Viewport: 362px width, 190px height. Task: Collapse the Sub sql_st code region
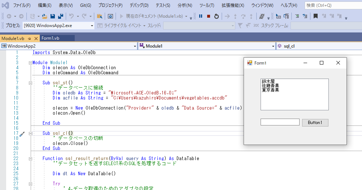point(30,83)
